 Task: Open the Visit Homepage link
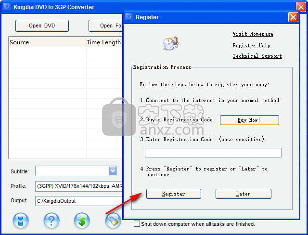(x=253, y=34)
